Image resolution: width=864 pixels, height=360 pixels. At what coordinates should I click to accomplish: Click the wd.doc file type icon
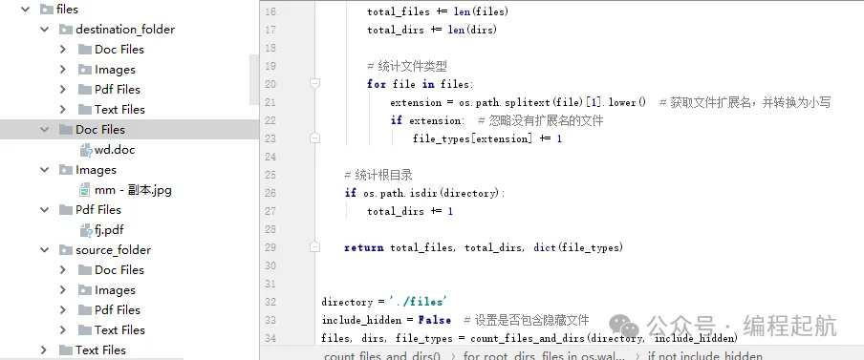(85, 150)
